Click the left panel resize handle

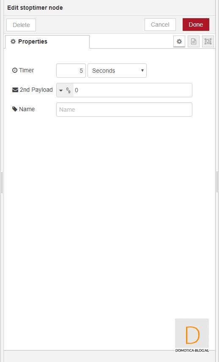[x=2, y=182]
